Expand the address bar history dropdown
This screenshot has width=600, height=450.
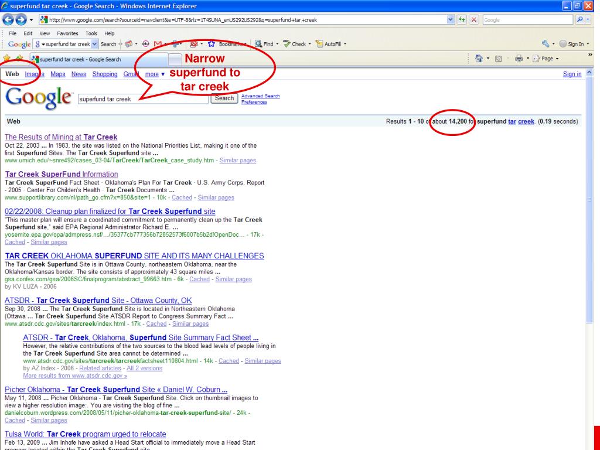pyautogui.click(x=451, y=20)
